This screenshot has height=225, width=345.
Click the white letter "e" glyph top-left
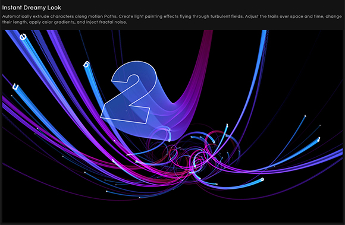23,37
